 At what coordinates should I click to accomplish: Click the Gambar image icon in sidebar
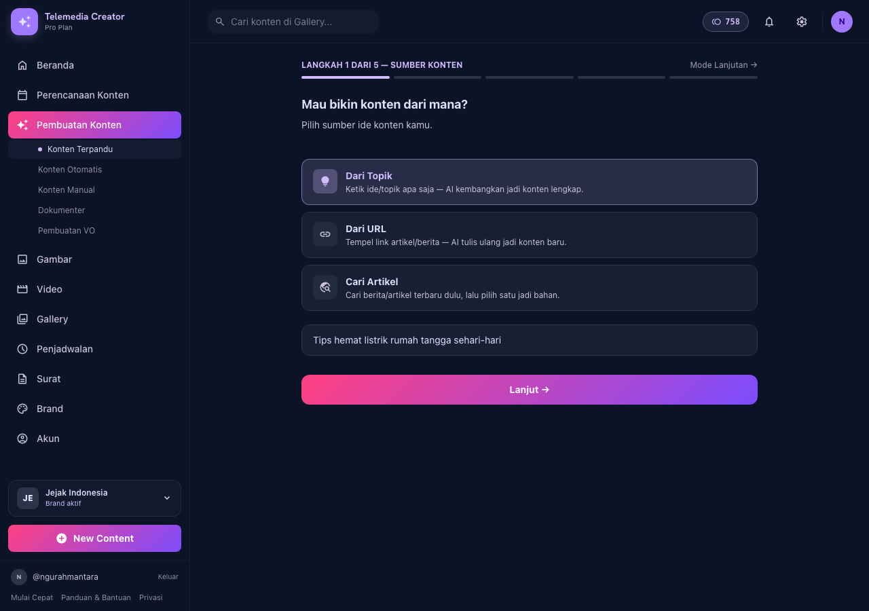click(x=22, y=259)
